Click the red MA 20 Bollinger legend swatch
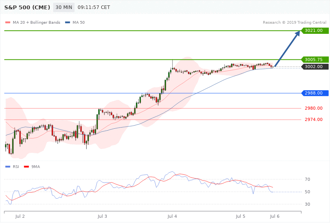The height and width of the screenshot is (224, 330). 8,22
